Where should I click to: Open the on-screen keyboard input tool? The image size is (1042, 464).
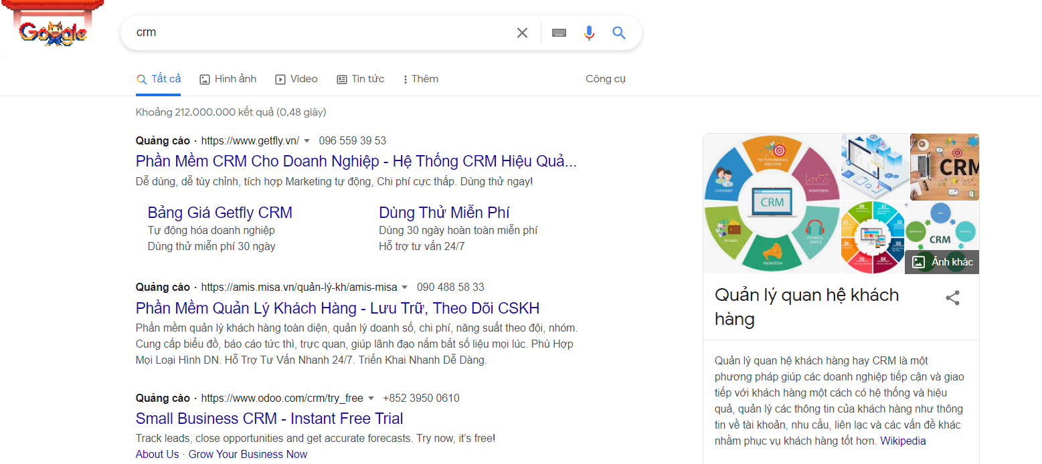(559, 33)
